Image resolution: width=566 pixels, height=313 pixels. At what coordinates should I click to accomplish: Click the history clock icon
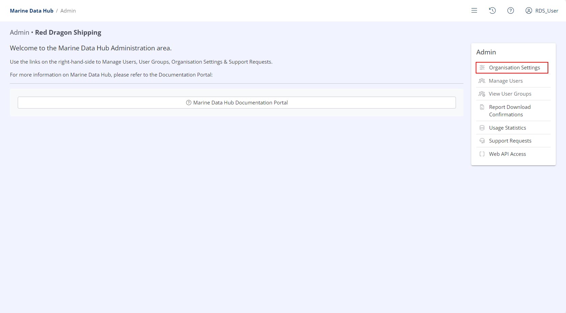click(x=492, y=11)
